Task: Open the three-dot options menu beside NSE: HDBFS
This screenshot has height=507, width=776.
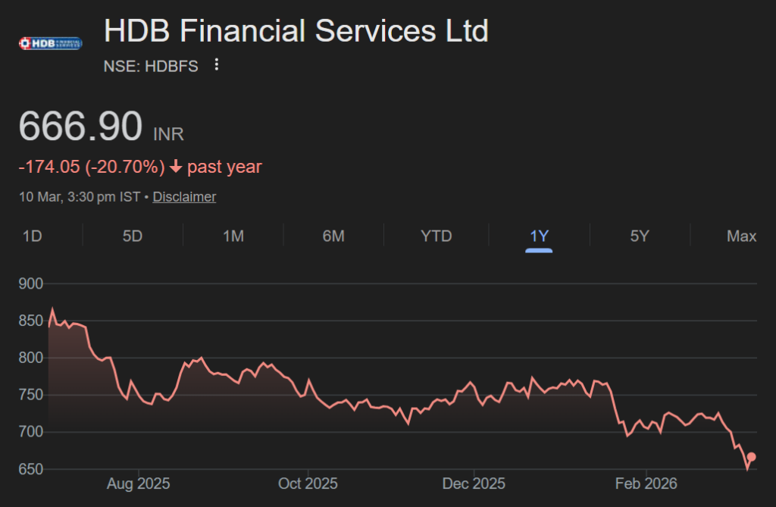Action: [216, 65]
